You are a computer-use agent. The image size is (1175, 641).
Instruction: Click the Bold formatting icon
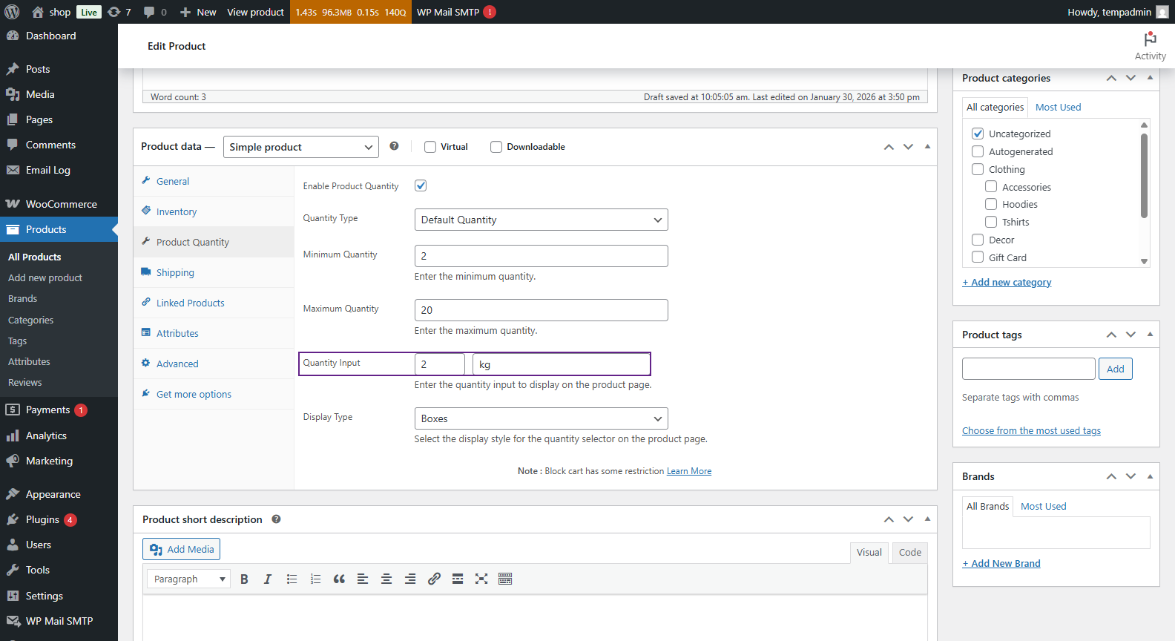coord(244,579)
